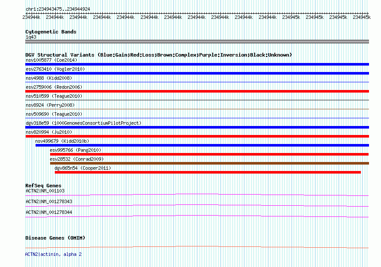Click the blue bar of esv2763410
Viewport: 381px width, 267px height.
197,73
